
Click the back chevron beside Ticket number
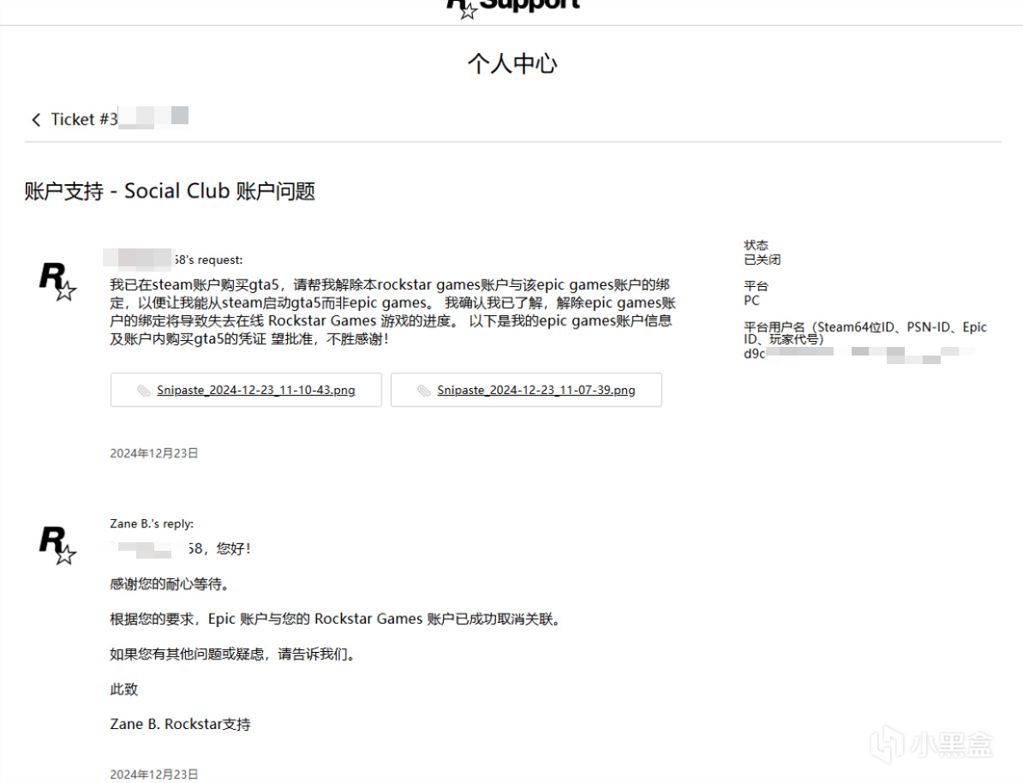click(36, 119)
